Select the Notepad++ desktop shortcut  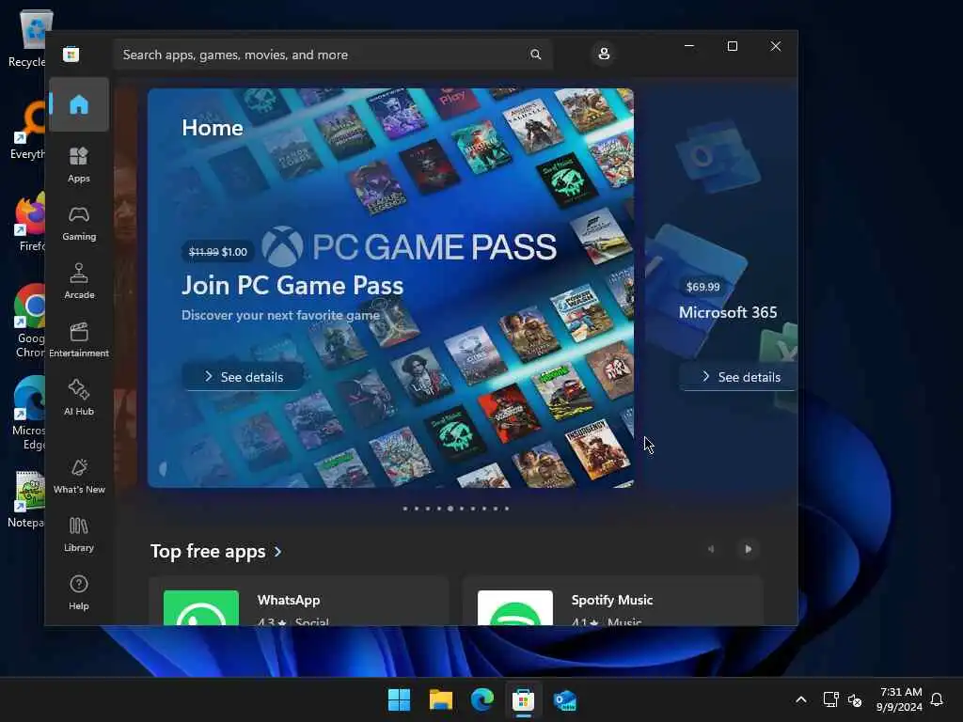[x=25, y=499]
